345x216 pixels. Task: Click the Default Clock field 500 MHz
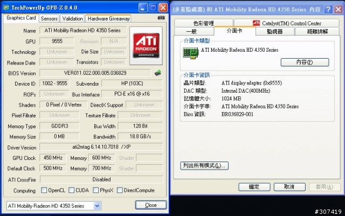click(53, 168)
